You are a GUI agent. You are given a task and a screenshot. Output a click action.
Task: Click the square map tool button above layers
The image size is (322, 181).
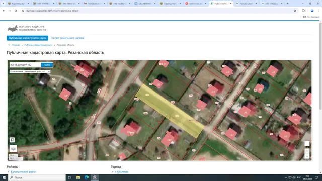[12, 140]
